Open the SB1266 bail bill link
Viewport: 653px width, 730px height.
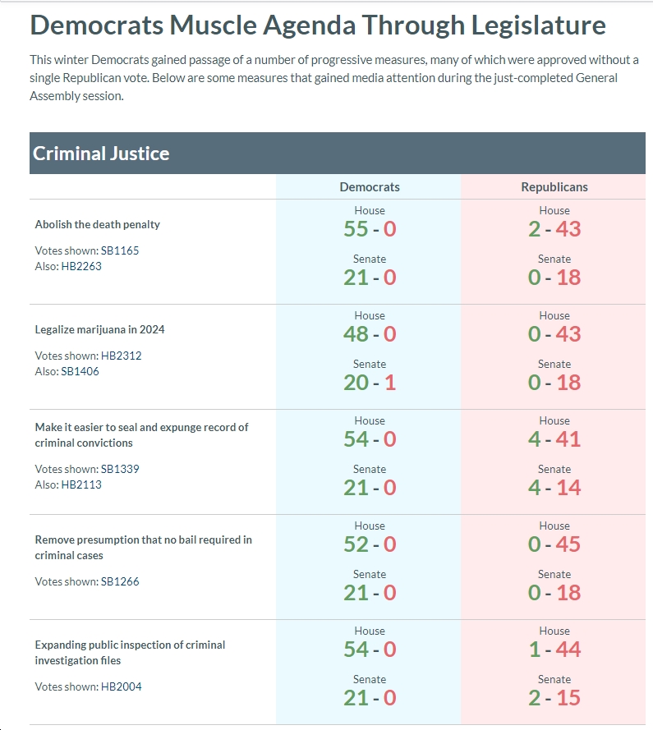point(120,581)
